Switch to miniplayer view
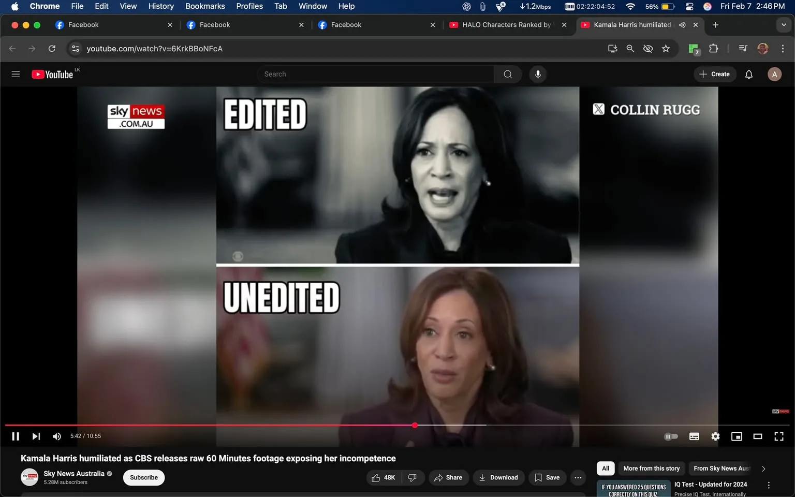 click(x=737, y=436)
